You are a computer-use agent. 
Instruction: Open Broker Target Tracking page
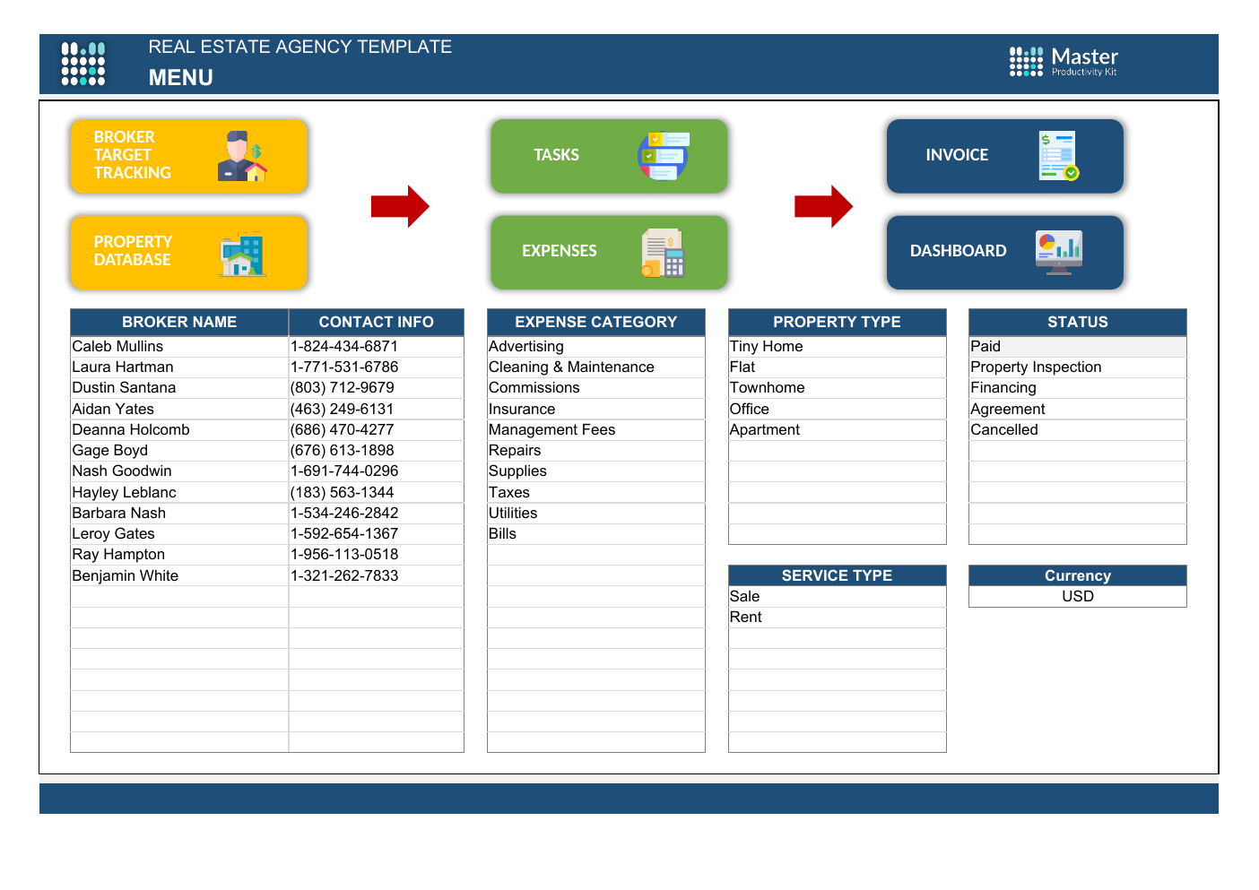coord(189,156)
